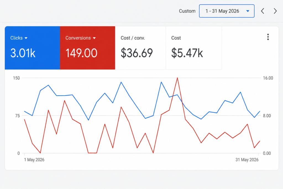
Task: Click the Custom date label
Action: pos(187,11)
